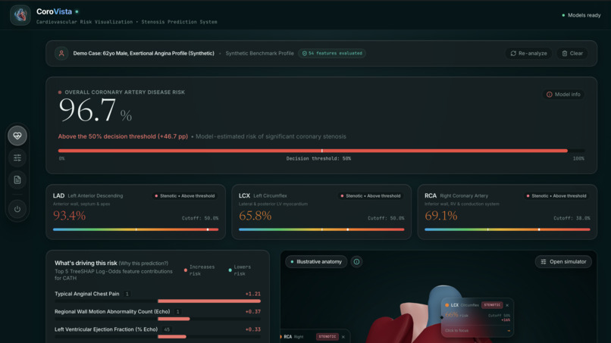Click the RCA 69.1% risk value
The width and height of the screenshot is (611, 343).
[x=441, y=215]
